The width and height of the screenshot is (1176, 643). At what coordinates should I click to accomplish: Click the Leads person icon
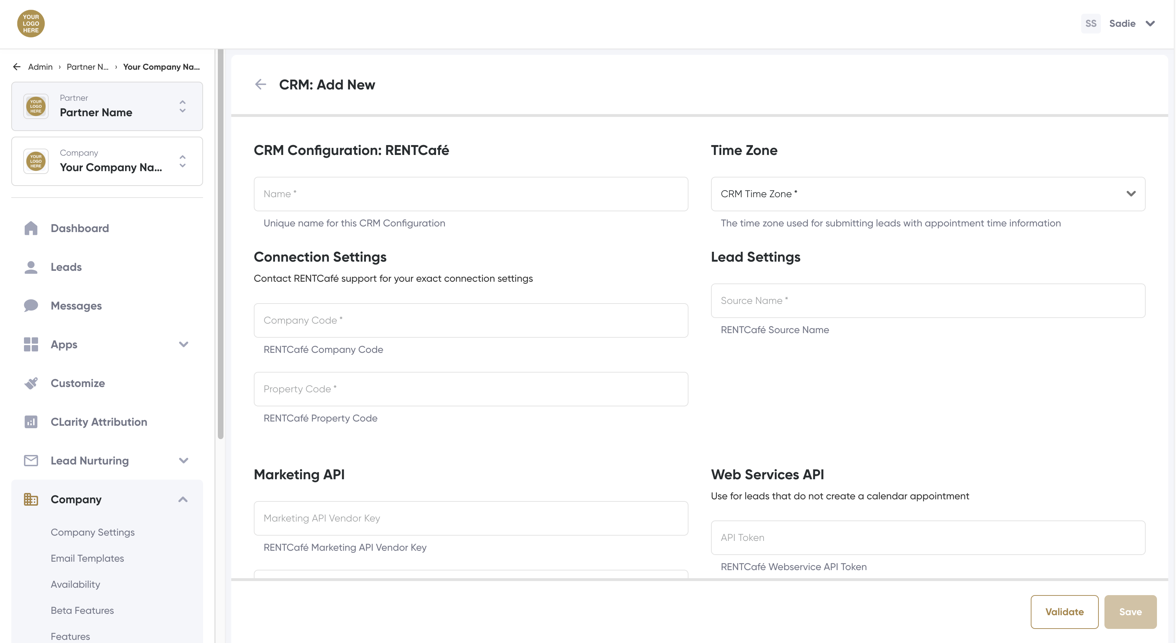pos(31,267)
